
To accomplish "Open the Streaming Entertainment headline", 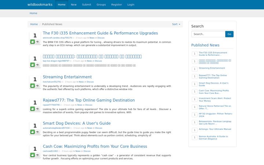I will point(67,77).
